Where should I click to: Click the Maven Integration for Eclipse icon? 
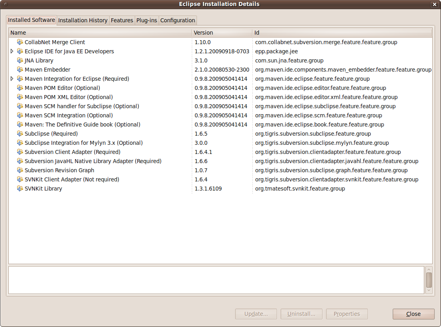click(20, 79)
